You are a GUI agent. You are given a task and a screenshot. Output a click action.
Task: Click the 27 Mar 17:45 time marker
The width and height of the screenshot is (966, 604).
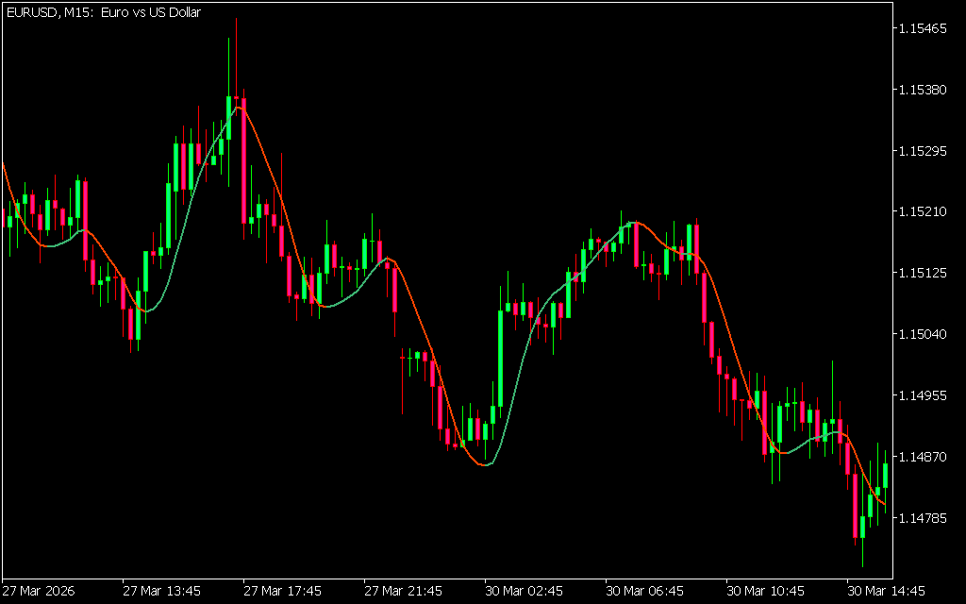[282, 592]
